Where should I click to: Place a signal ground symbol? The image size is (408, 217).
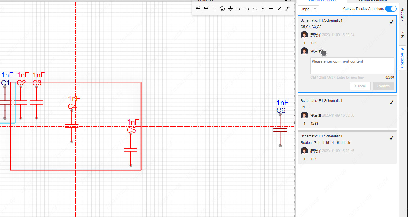point(214,9)
